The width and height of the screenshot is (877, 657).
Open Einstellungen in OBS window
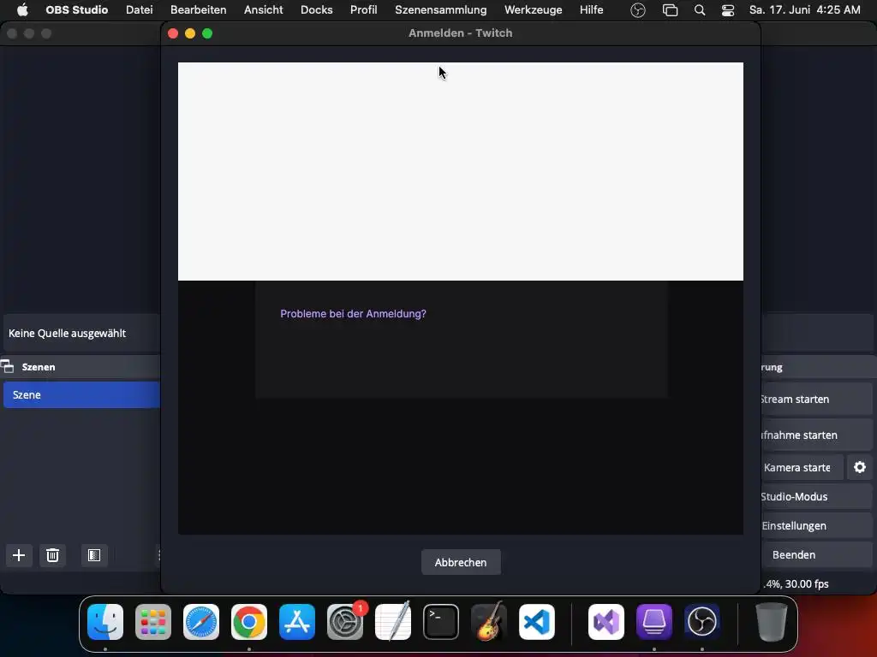tap(816, 525)
